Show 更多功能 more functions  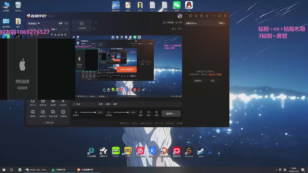48,123
